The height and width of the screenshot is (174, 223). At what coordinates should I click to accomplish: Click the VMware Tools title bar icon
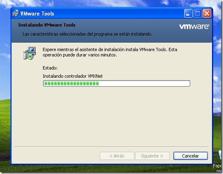(16, 13)
